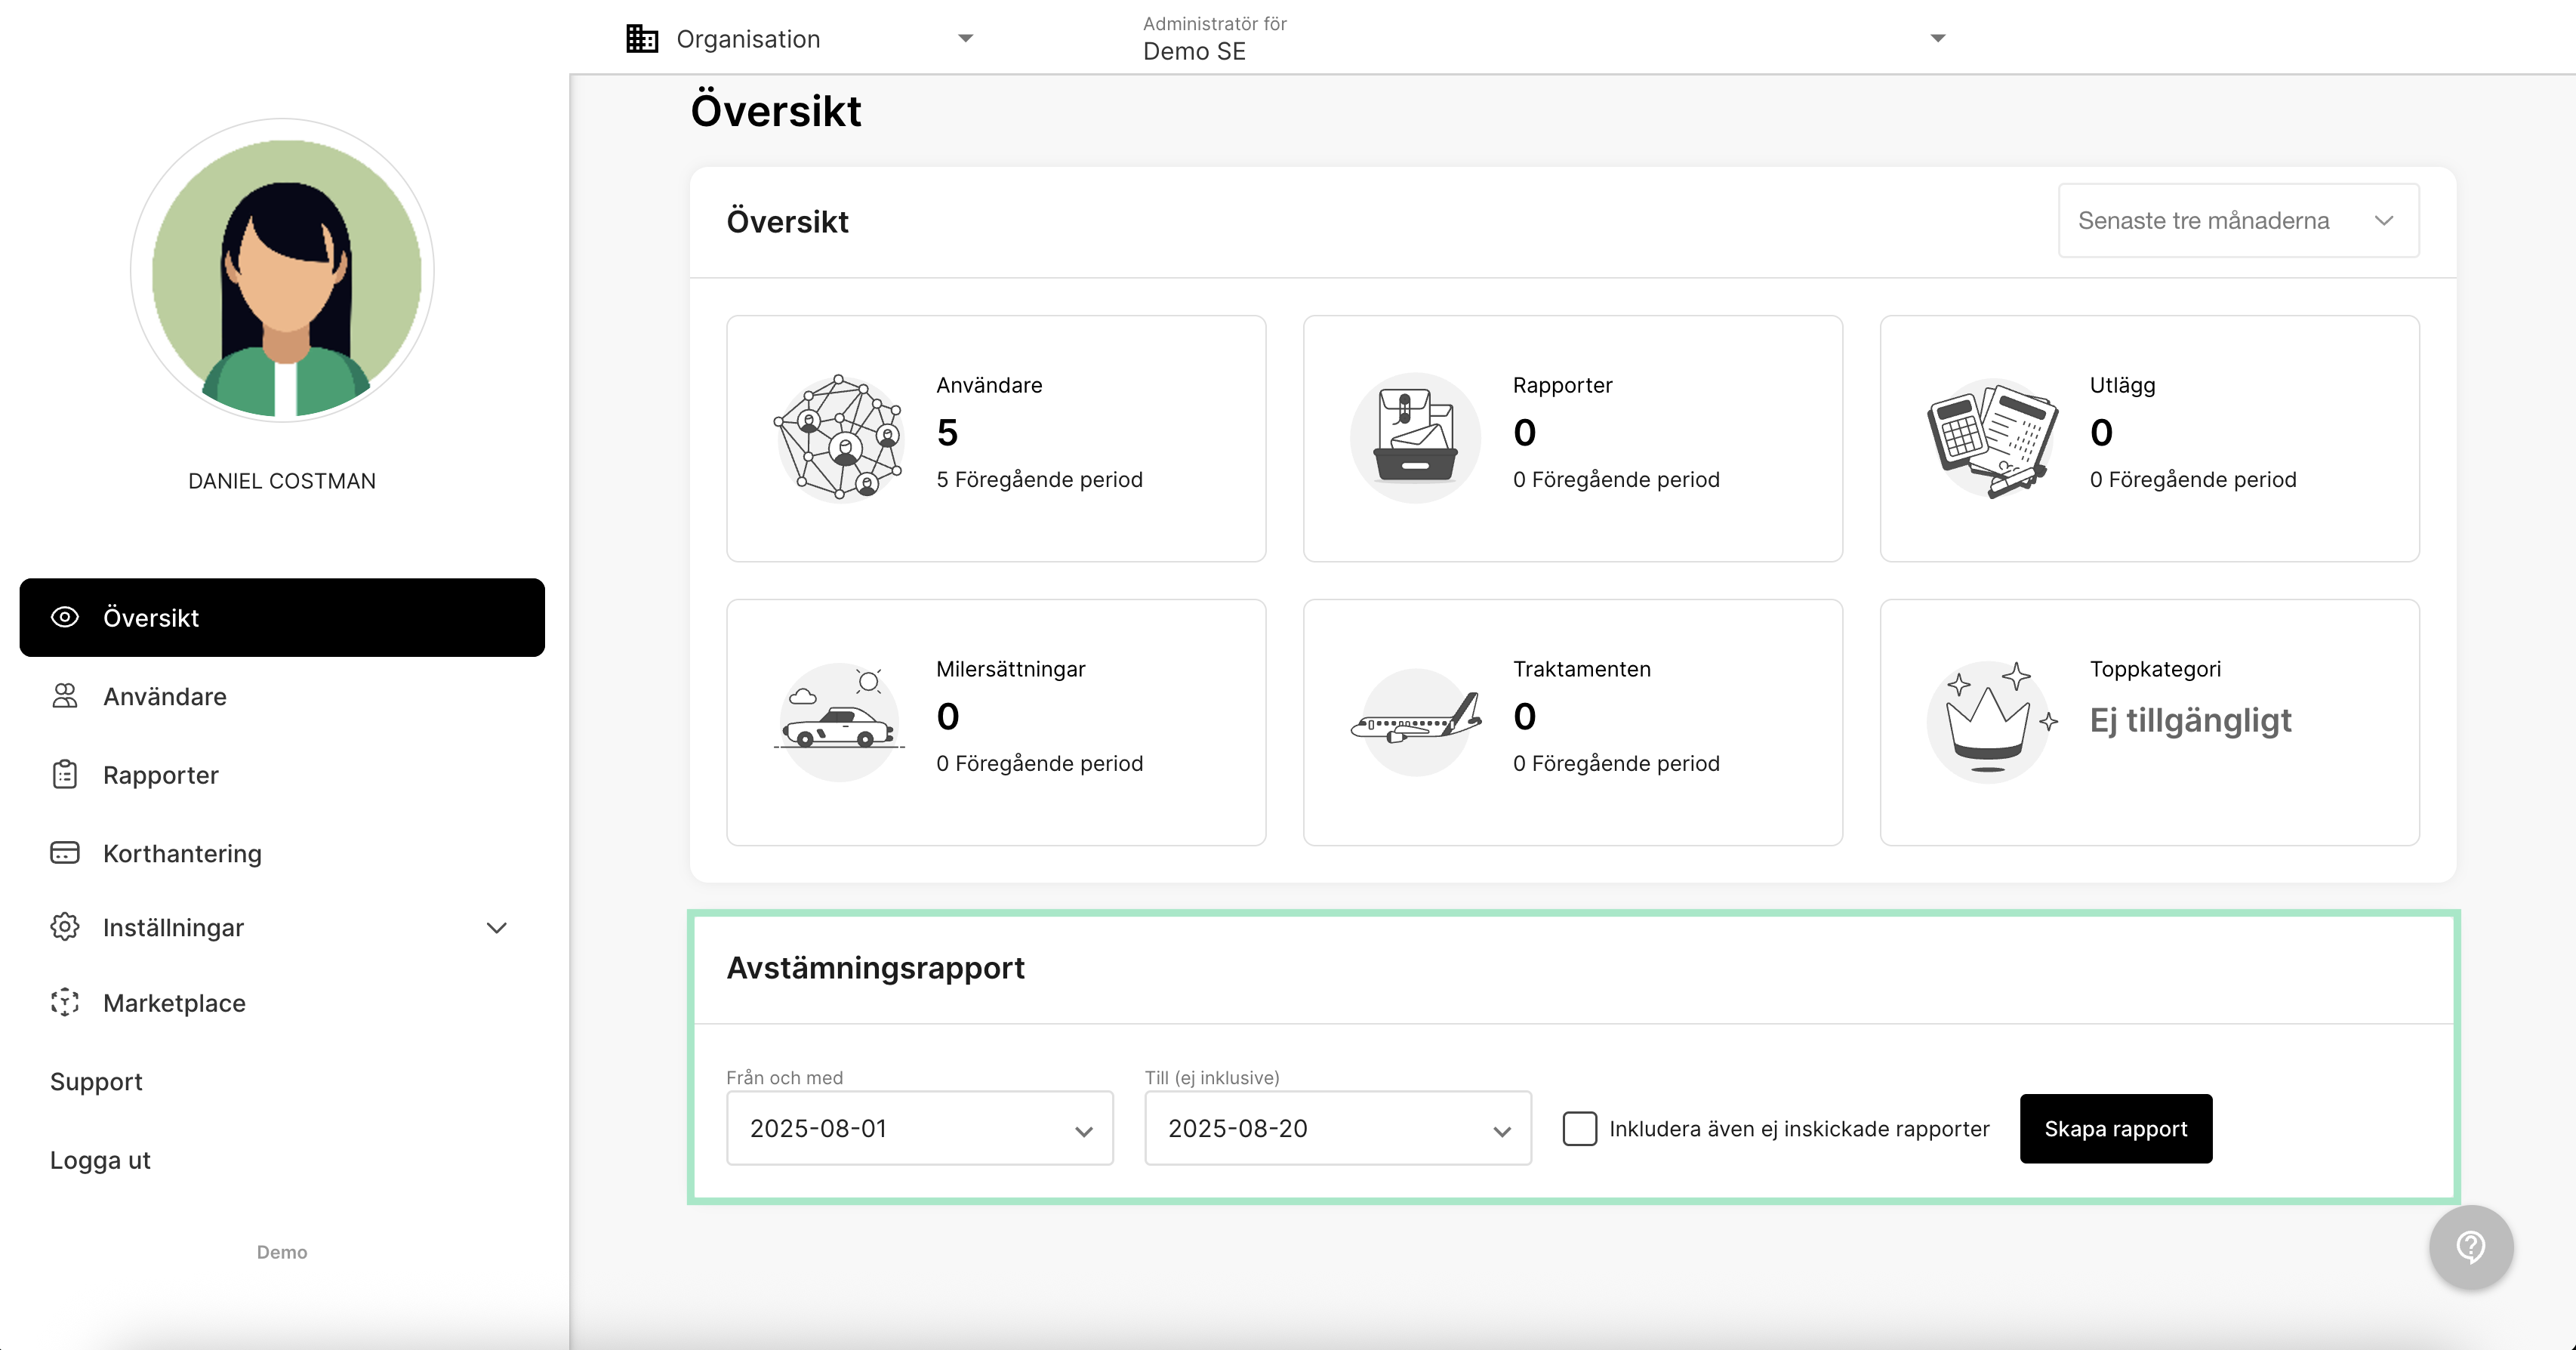The width and height of the screenshot is (2576, 1350).
Task: Click the crown illustration on Toppkategori card
Action: (x=1992, y=721)
